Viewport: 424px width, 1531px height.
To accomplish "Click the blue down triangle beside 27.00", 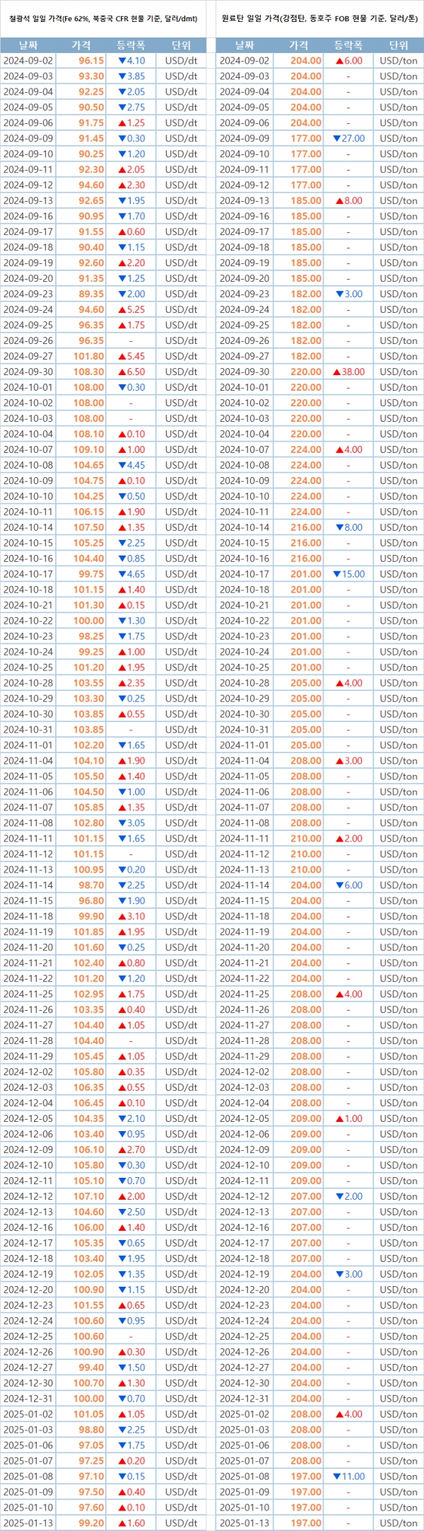I will point(336,139).
